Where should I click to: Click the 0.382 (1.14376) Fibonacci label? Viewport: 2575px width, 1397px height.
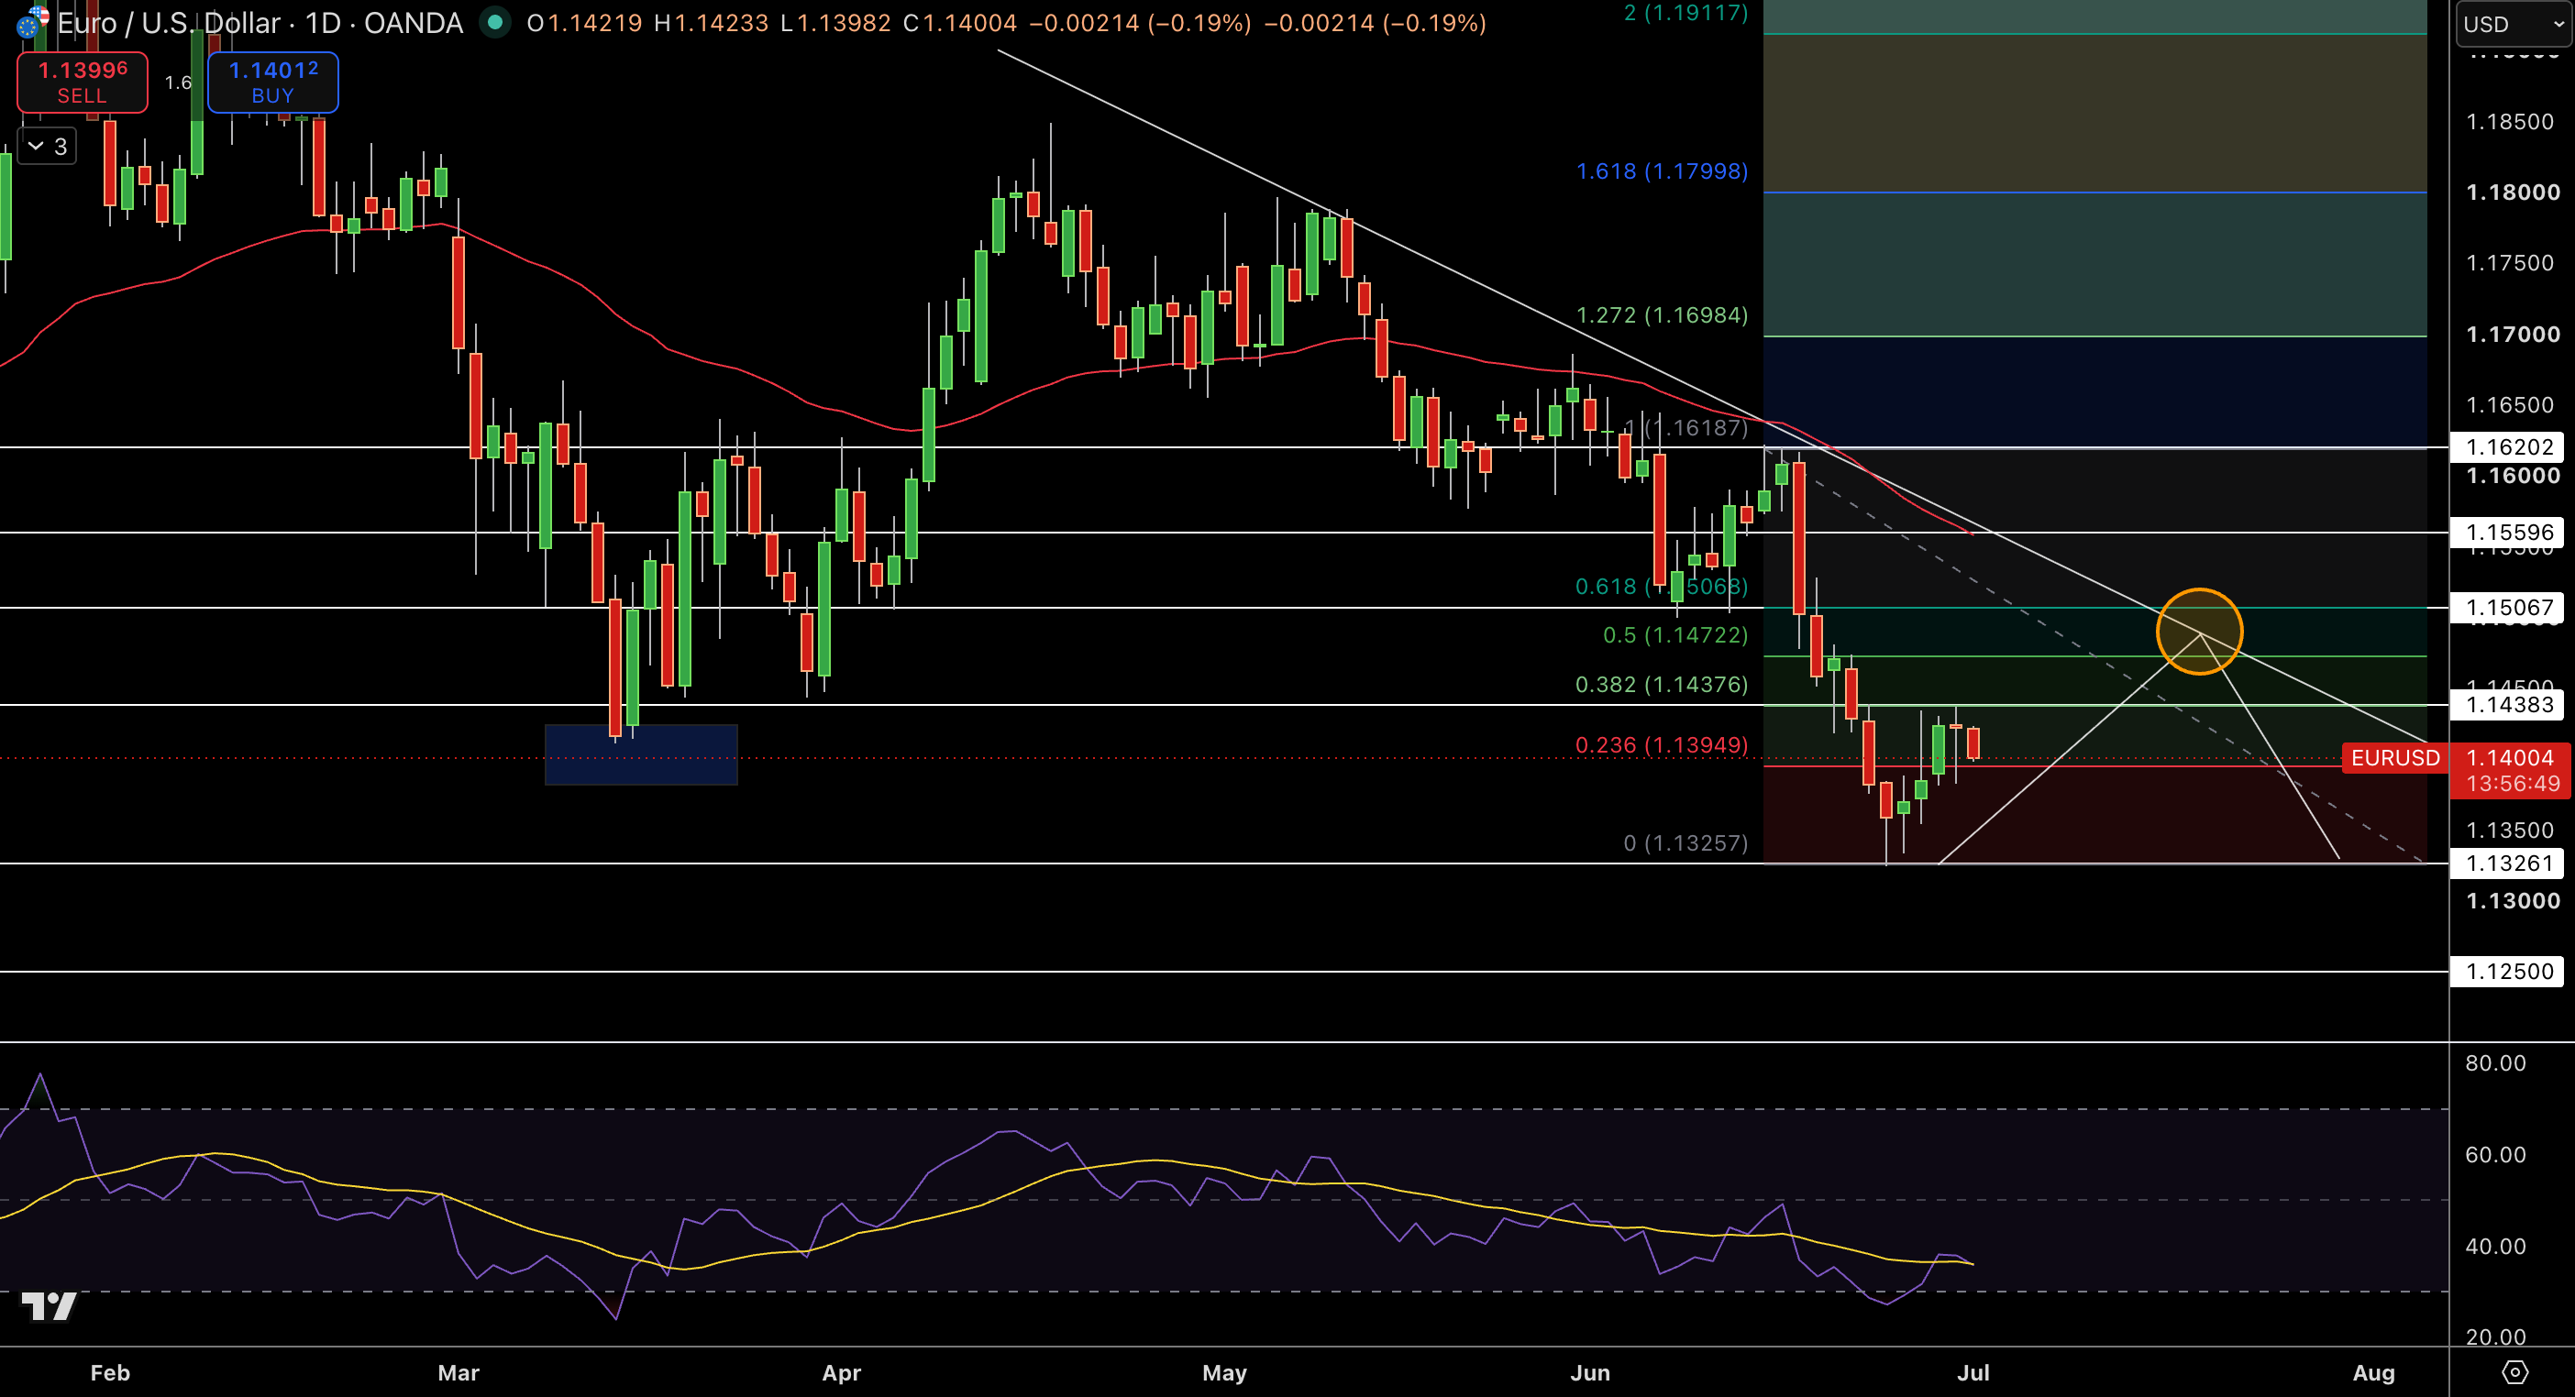(1662, 685)
